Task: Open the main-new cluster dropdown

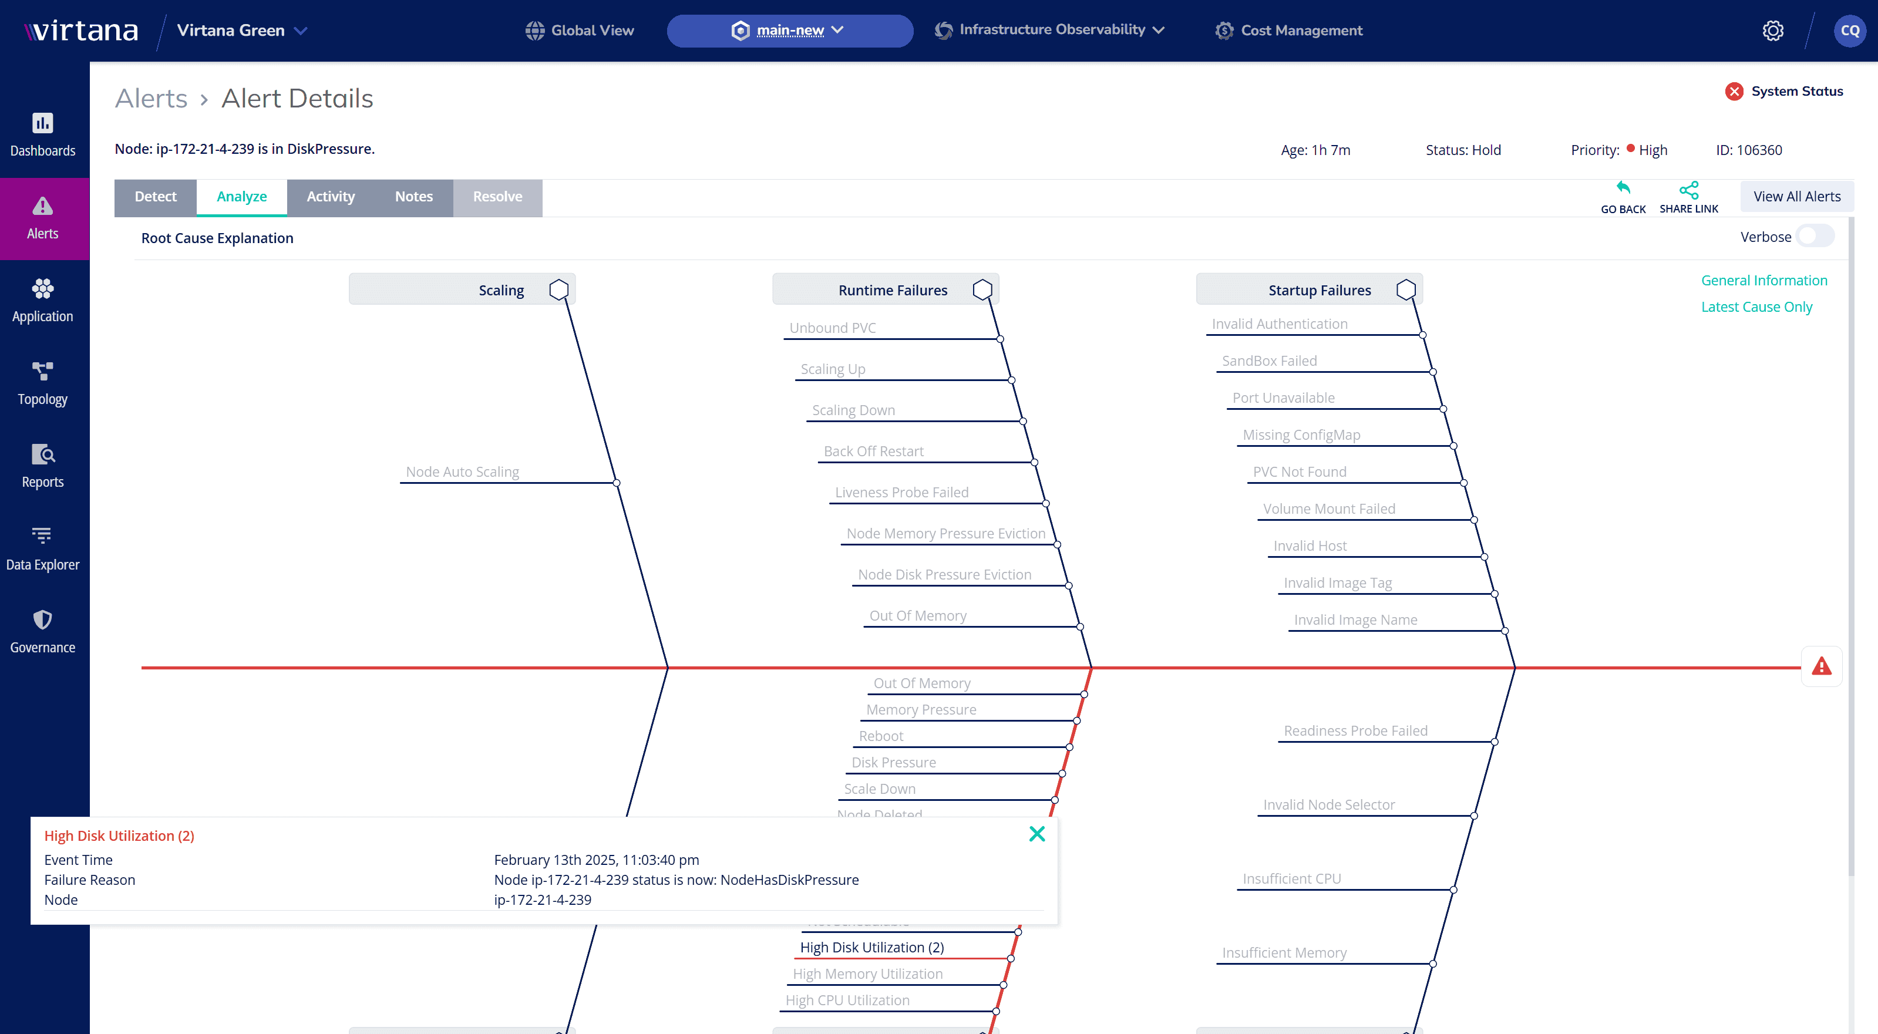Action: tap(790, 31)
